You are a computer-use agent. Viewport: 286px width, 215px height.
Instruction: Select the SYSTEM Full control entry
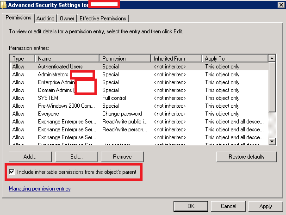(x=48, y=98)
